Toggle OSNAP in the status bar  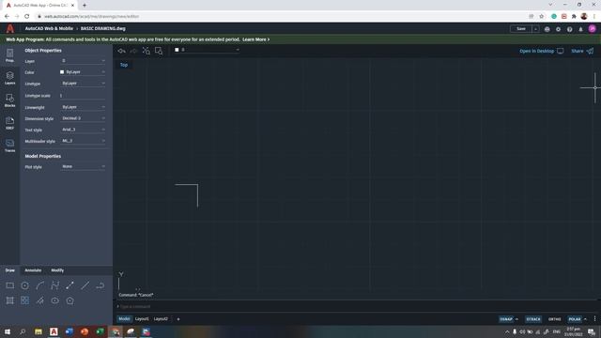point(505,319)
